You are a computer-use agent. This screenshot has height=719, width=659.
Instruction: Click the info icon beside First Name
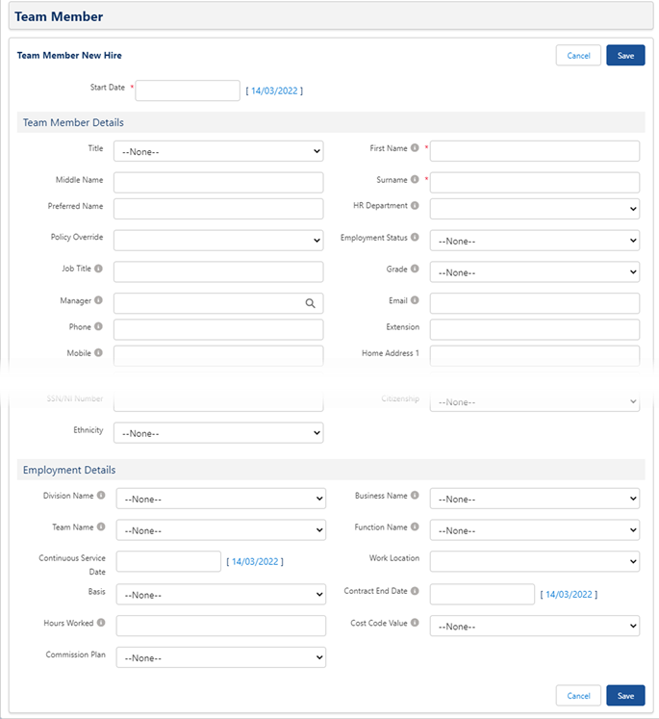click(415, 148)
